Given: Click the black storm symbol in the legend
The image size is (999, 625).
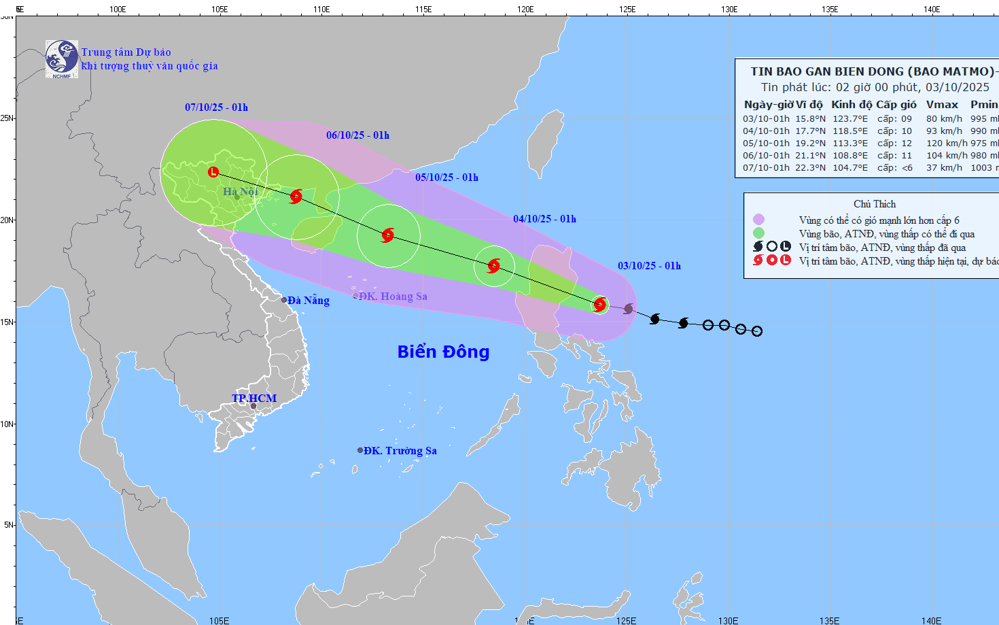Looking at the screenshot, I should click(758, 246).
